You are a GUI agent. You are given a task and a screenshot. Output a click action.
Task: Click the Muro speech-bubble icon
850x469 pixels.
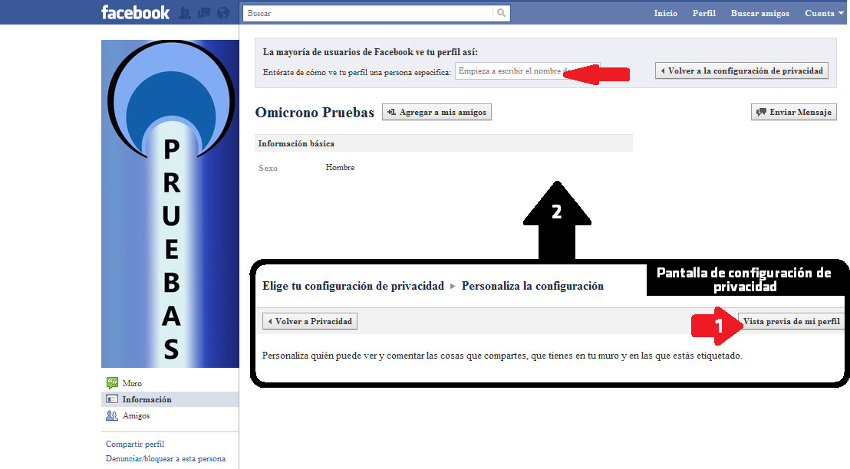point(112,383)
